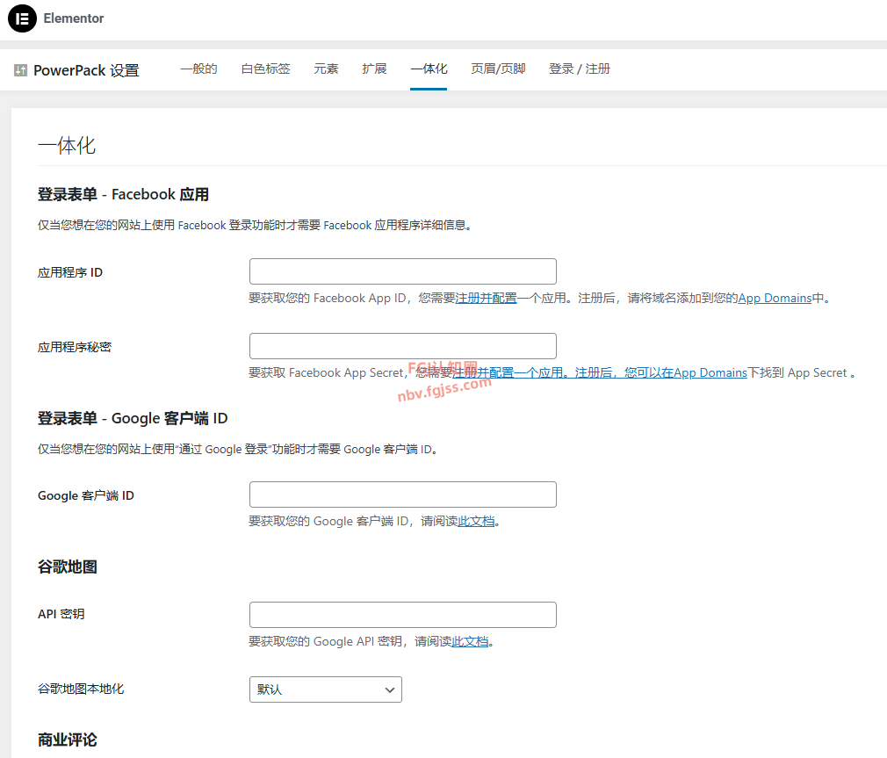Click the 谷歌地图 section heading

click(68, 567)
